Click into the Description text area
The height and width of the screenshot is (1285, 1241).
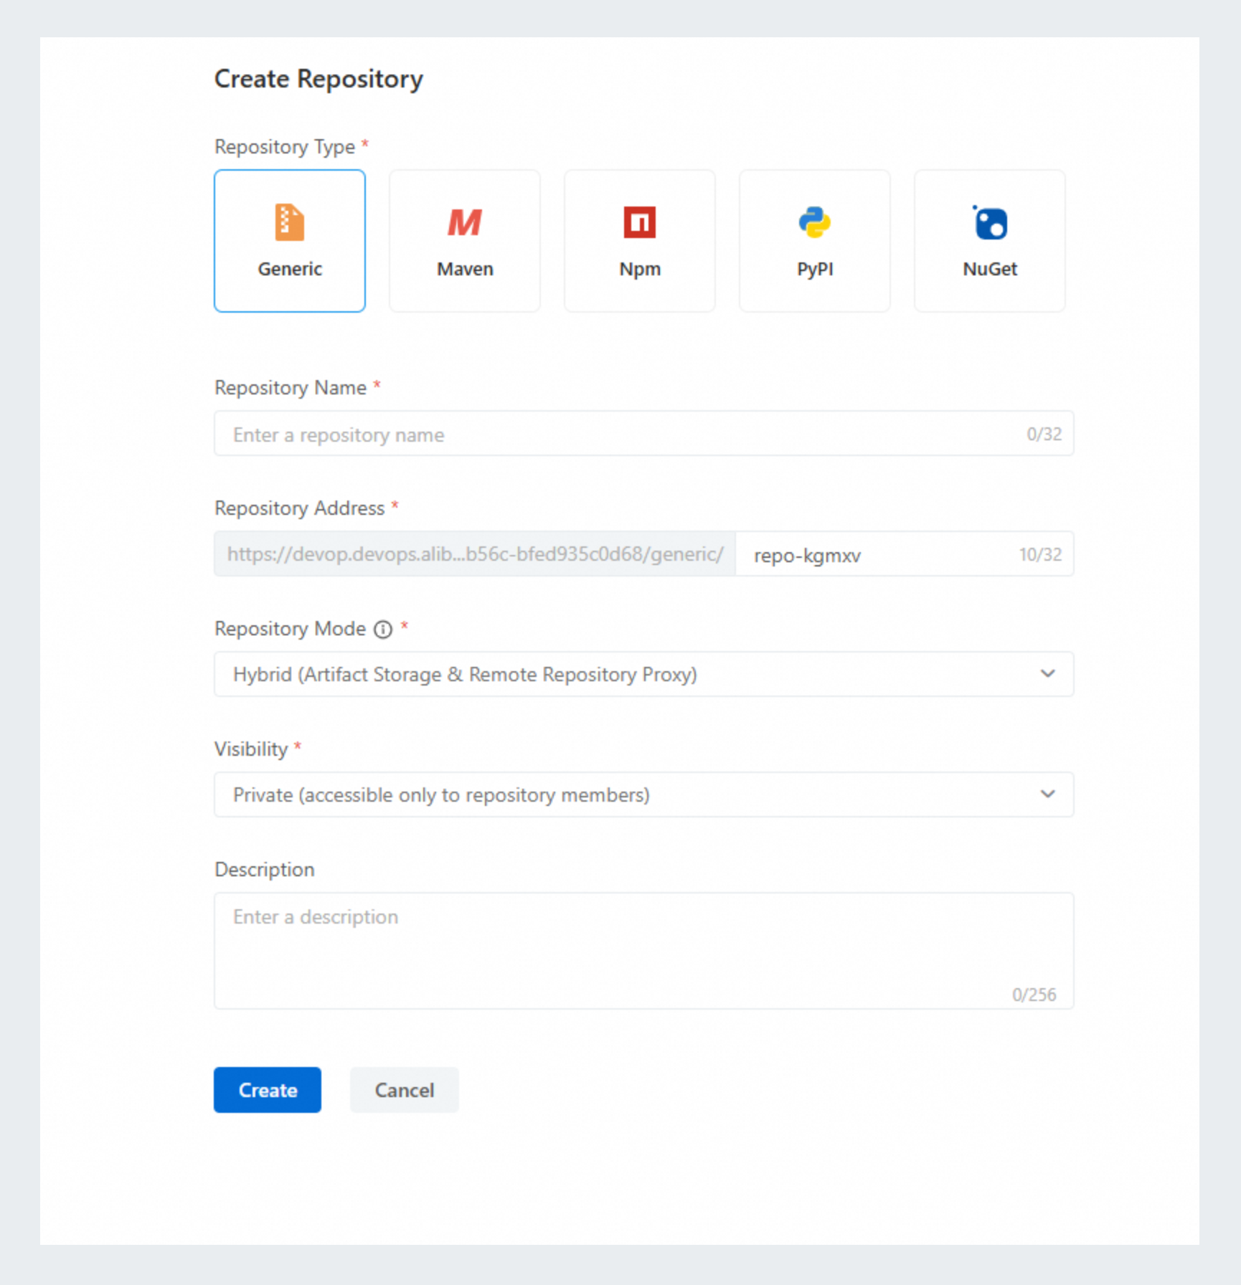tap(644, 951)
